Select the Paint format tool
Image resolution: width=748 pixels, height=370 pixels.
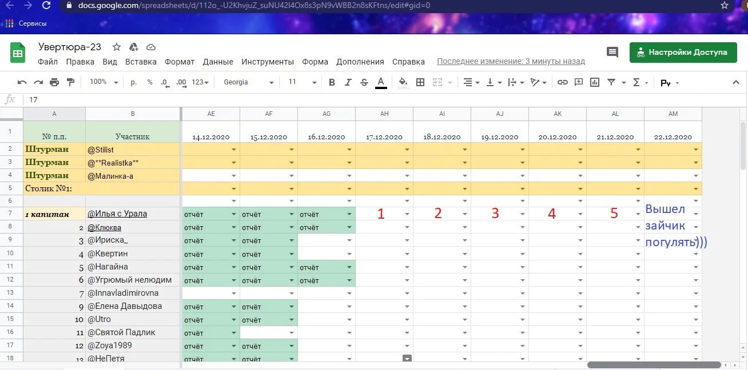pyautogui.click(x=71, y=82)
